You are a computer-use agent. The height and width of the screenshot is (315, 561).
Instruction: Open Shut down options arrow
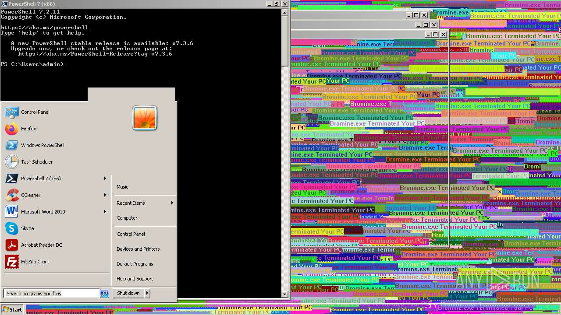[x=147, y=293]
